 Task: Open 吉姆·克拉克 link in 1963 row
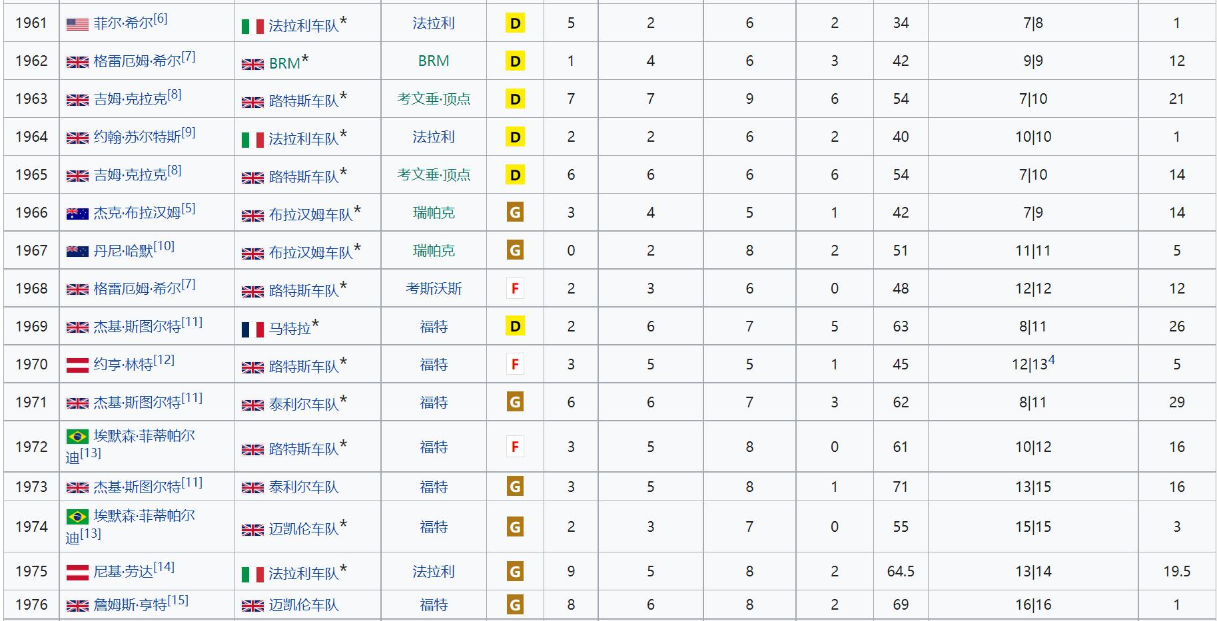coord(131,99)
